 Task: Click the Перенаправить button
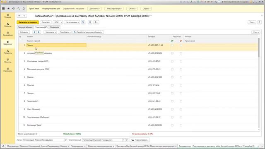coord(140,140)
